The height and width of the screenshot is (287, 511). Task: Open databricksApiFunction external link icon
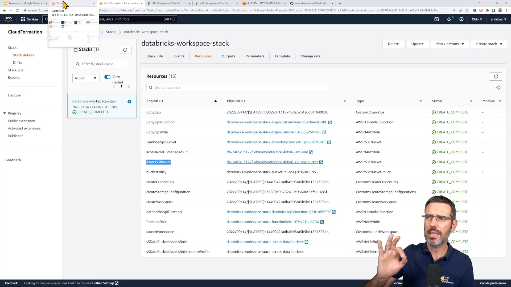point(334,212)
